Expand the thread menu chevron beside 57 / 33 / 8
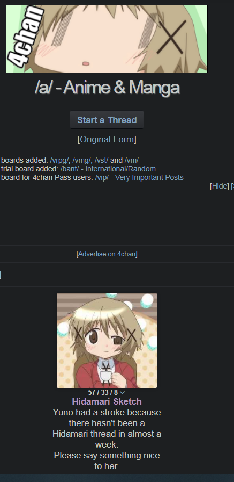Screen dimensions: 234x482 [122, 393]
